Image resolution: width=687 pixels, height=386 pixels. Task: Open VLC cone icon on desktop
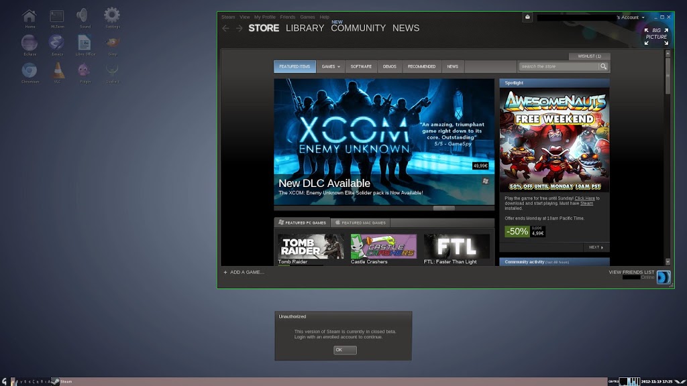[x=57, y=73]
